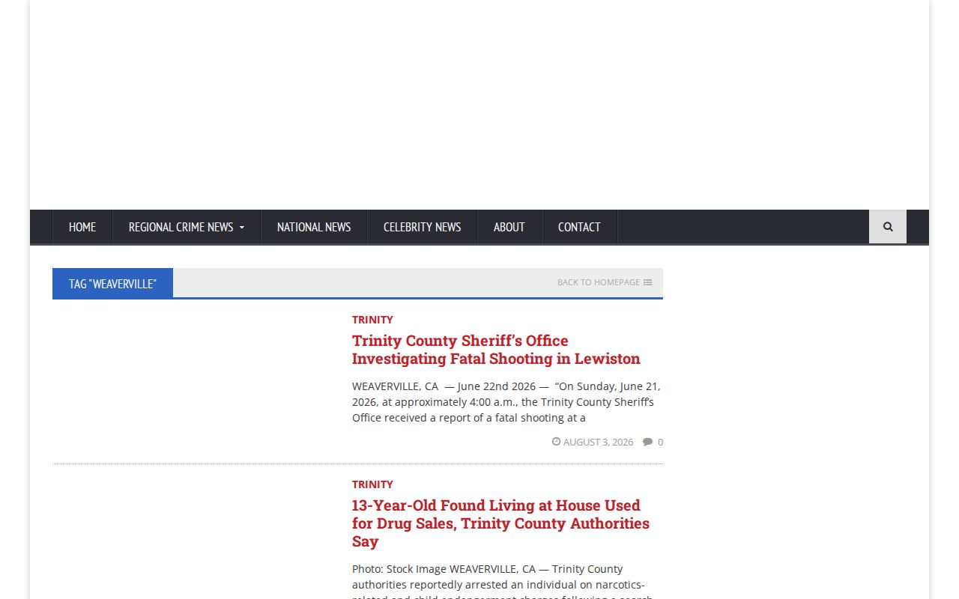Open thumbnail area of Lewiston shooting article

pos(195,380)
